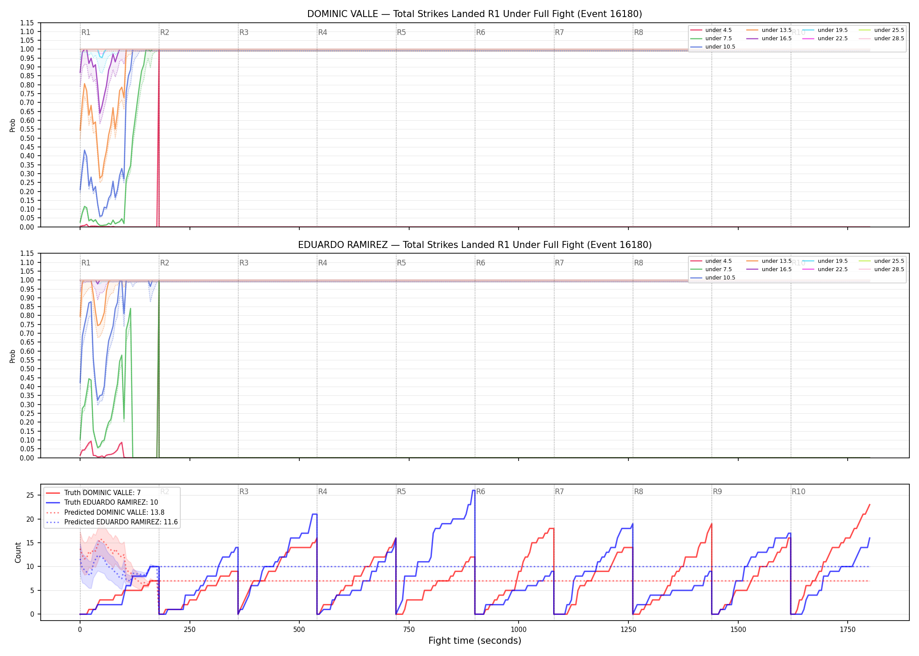Image resolution: width=919 pixels, height=656 pixels.
Task: Click the 1000 tick on fight time axis
Action: pos(519,629)
